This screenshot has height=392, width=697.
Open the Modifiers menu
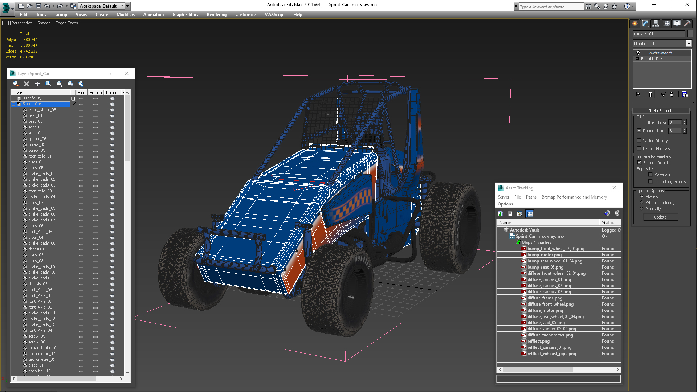tap(126, 15)
